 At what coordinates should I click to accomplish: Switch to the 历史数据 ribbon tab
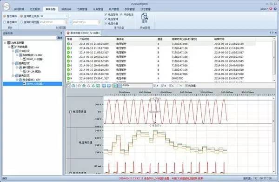34,9
